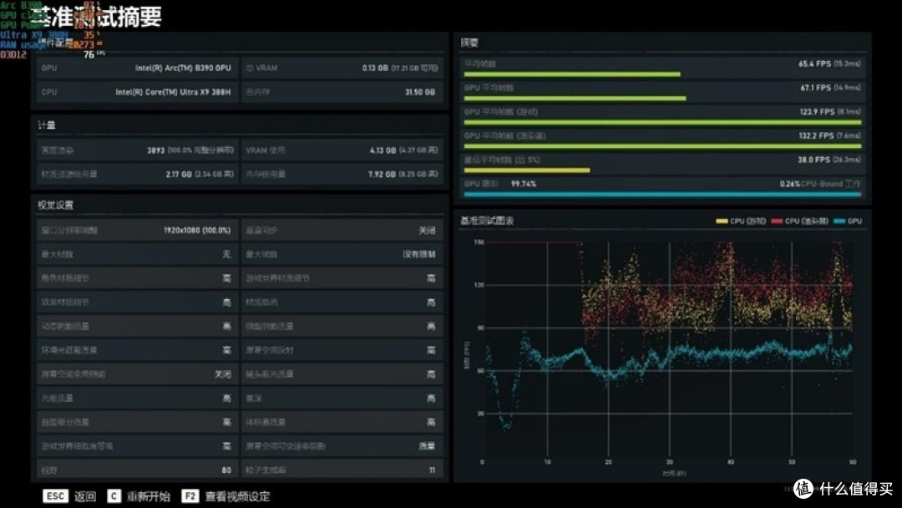Viewport: 902px width, 508px height.
Task: Open 查看视频设定 video settings
Action: coord(237,496)
